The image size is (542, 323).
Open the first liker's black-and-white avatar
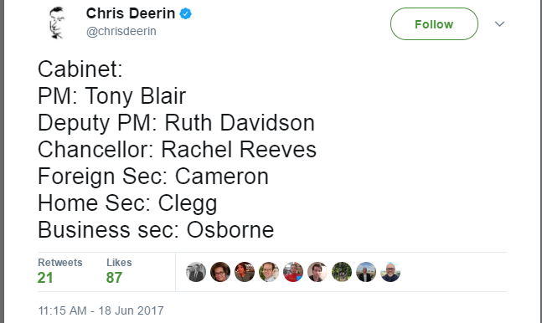coord(196,272)
